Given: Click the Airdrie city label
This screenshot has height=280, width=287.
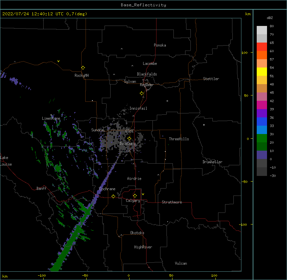Looking at the screenshot, I should pyautogui.click(x=135, y=179).
